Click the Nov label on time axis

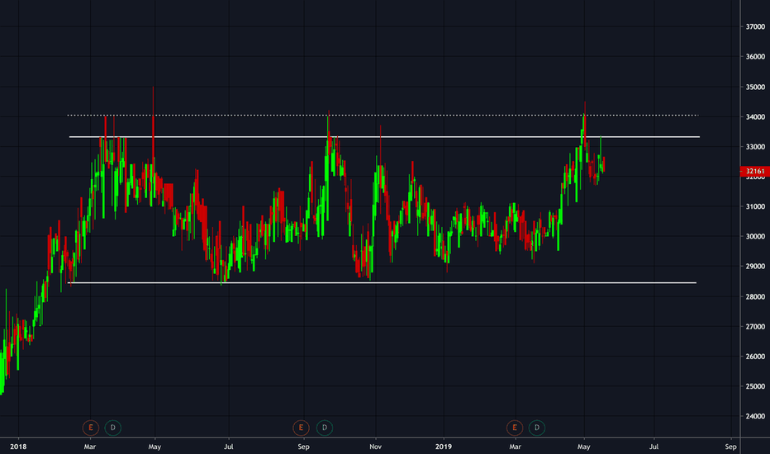(376, 447)
